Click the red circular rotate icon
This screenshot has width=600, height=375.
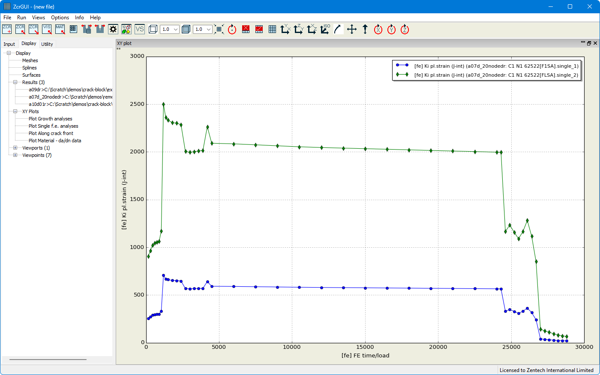tap(232, 29)
